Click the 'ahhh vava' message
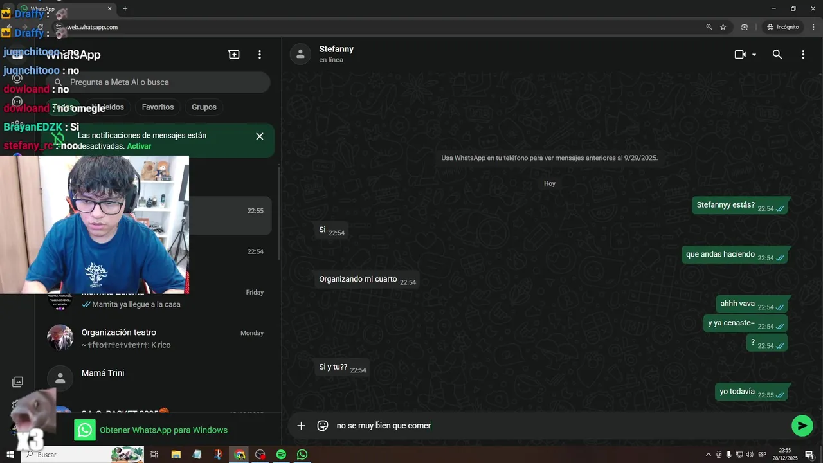 752,304
